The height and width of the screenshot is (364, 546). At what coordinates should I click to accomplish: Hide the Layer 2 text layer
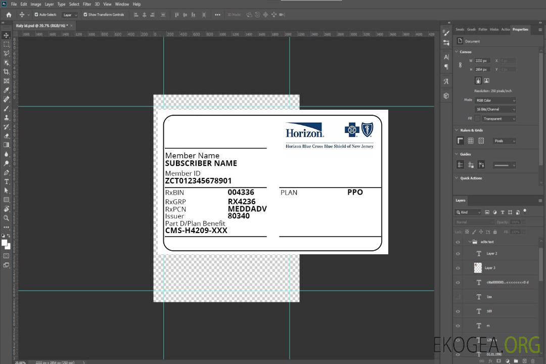click(458, 254)
